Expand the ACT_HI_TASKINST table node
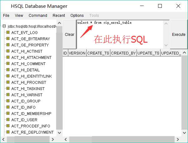The width and height of the screenshot is (188, 143). (8, 88)
